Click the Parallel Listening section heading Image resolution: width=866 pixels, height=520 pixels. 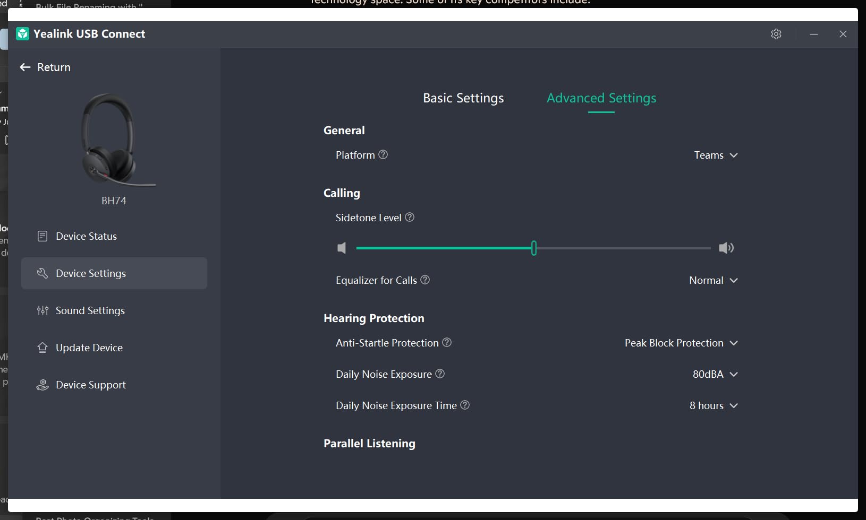point(369,444)
